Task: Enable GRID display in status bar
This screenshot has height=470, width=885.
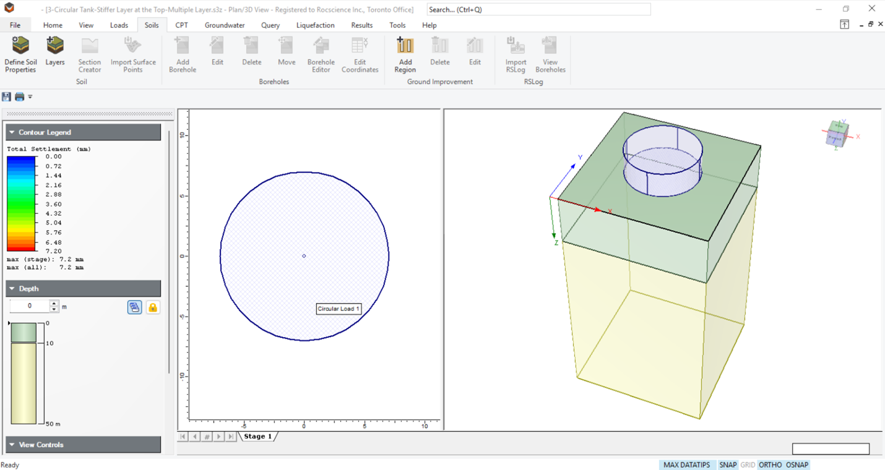Action: click(x=748, y=465)
